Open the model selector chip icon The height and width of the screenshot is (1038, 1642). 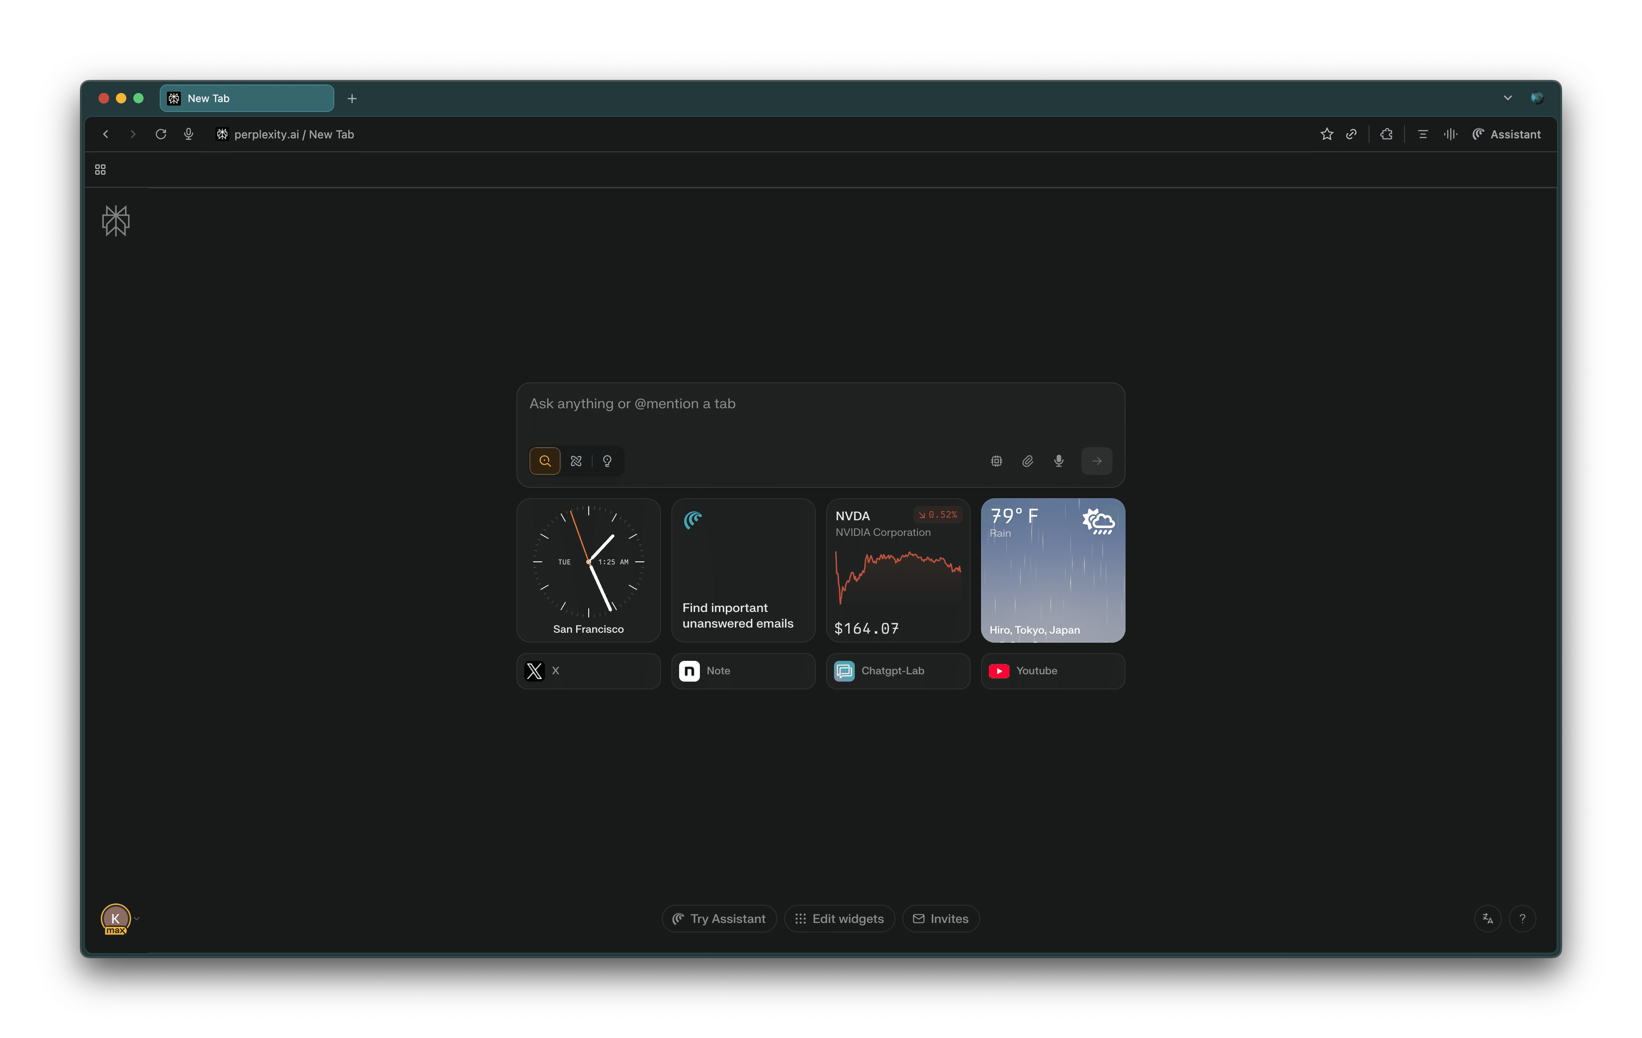[996, 461]
